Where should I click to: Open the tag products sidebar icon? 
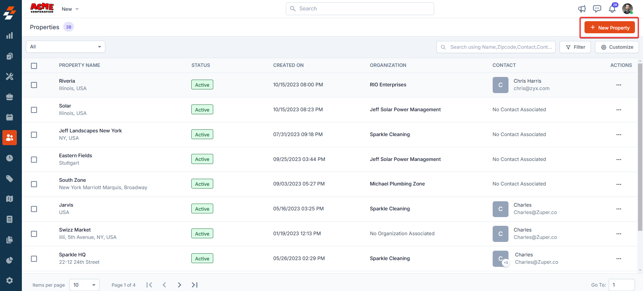coord(9,178)
